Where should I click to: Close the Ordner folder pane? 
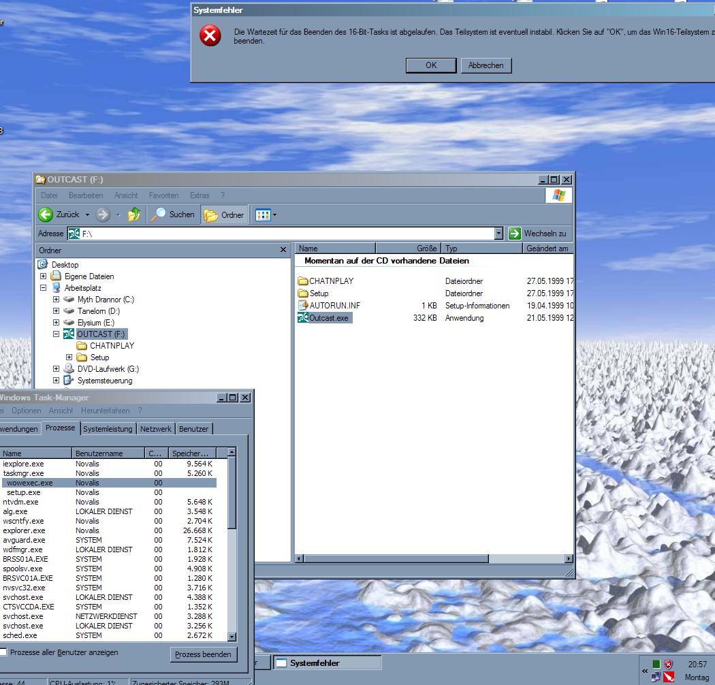[x=283, y=250]
